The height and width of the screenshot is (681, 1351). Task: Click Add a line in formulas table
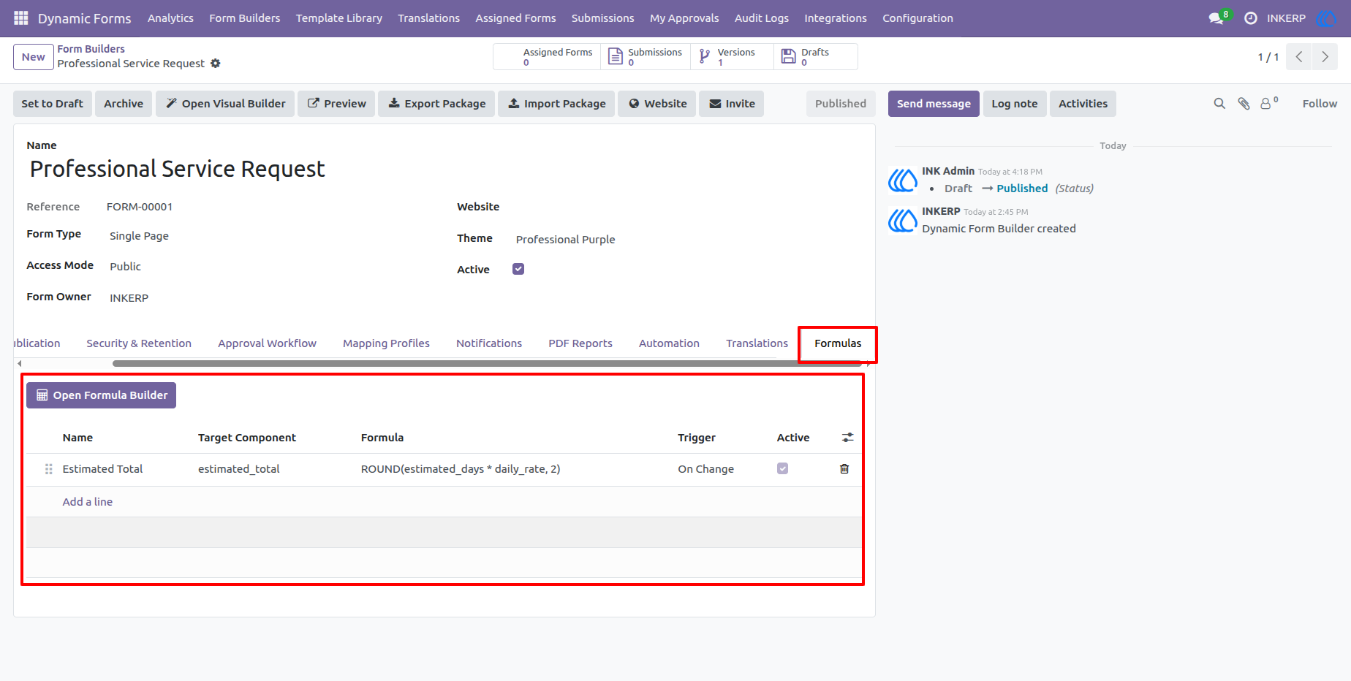(88, 502)
